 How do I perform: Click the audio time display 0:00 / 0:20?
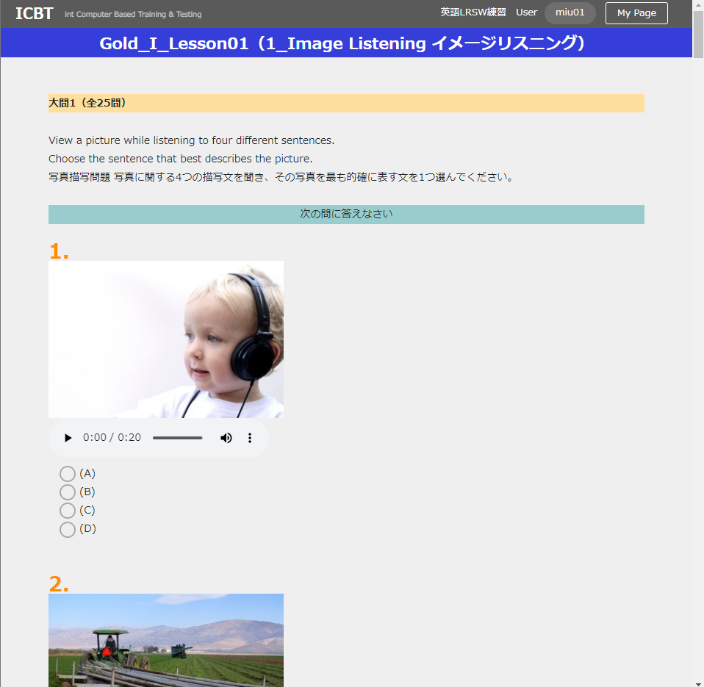click(112, 438)
